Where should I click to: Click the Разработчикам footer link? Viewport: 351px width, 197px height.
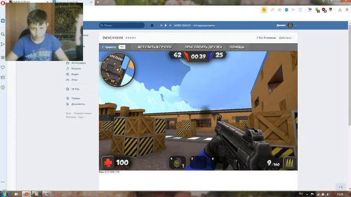pos(83,113)
